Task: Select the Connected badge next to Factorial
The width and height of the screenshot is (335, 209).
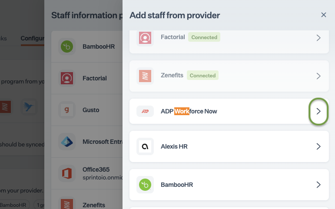Action: click(x=204, y=37)
